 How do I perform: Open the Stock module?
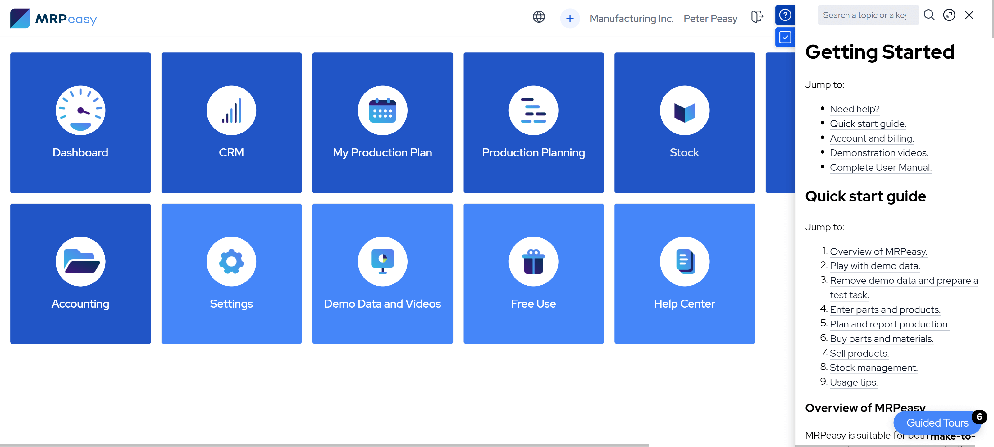click(684, 122)
